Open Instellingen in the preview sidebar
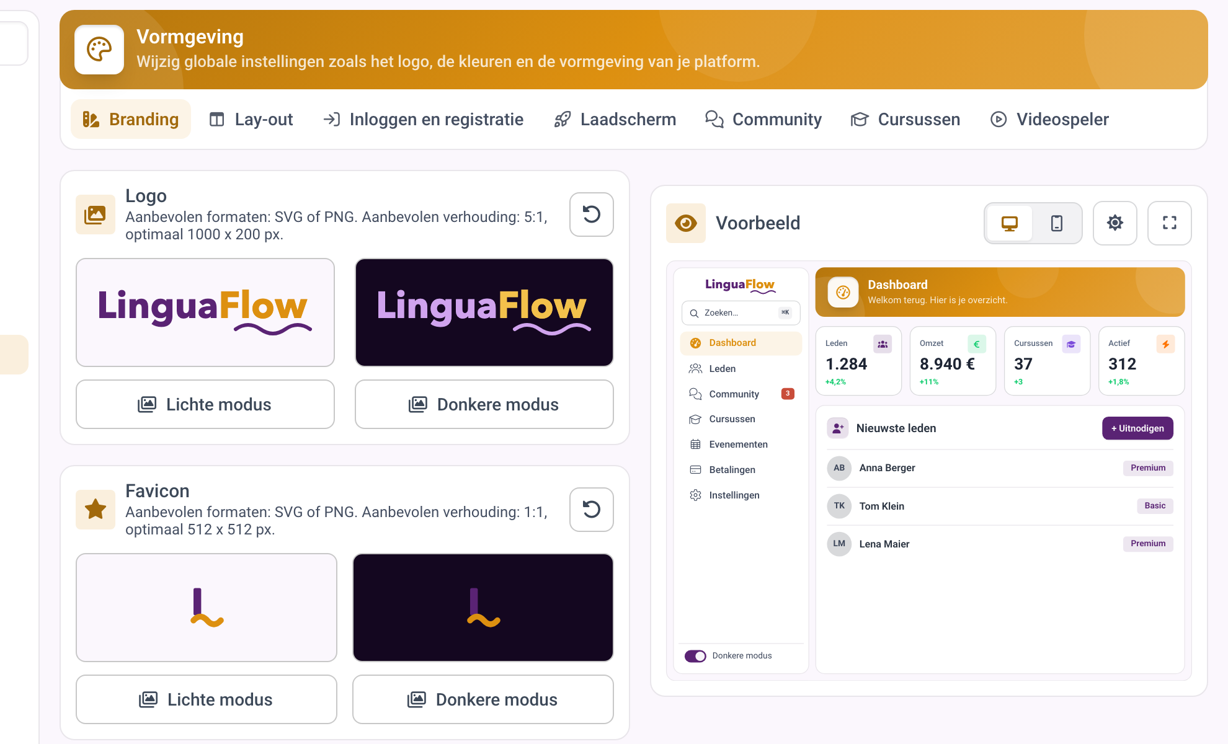 pyautogui.click(x=741, y=495)
